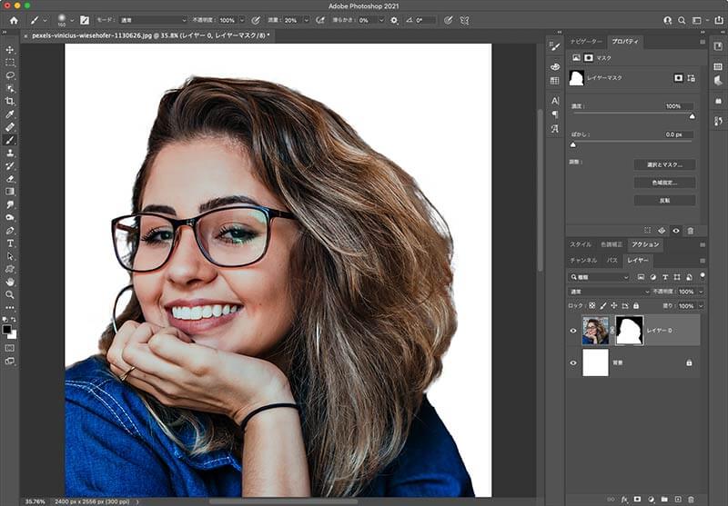Switch to the チャンネル tab

tap(581, 261)
